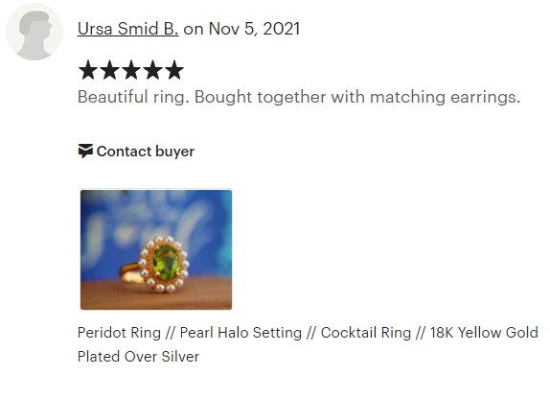Click Cocktail Ring in the product title
Viewport: 550px width, 399px height.
365,333
